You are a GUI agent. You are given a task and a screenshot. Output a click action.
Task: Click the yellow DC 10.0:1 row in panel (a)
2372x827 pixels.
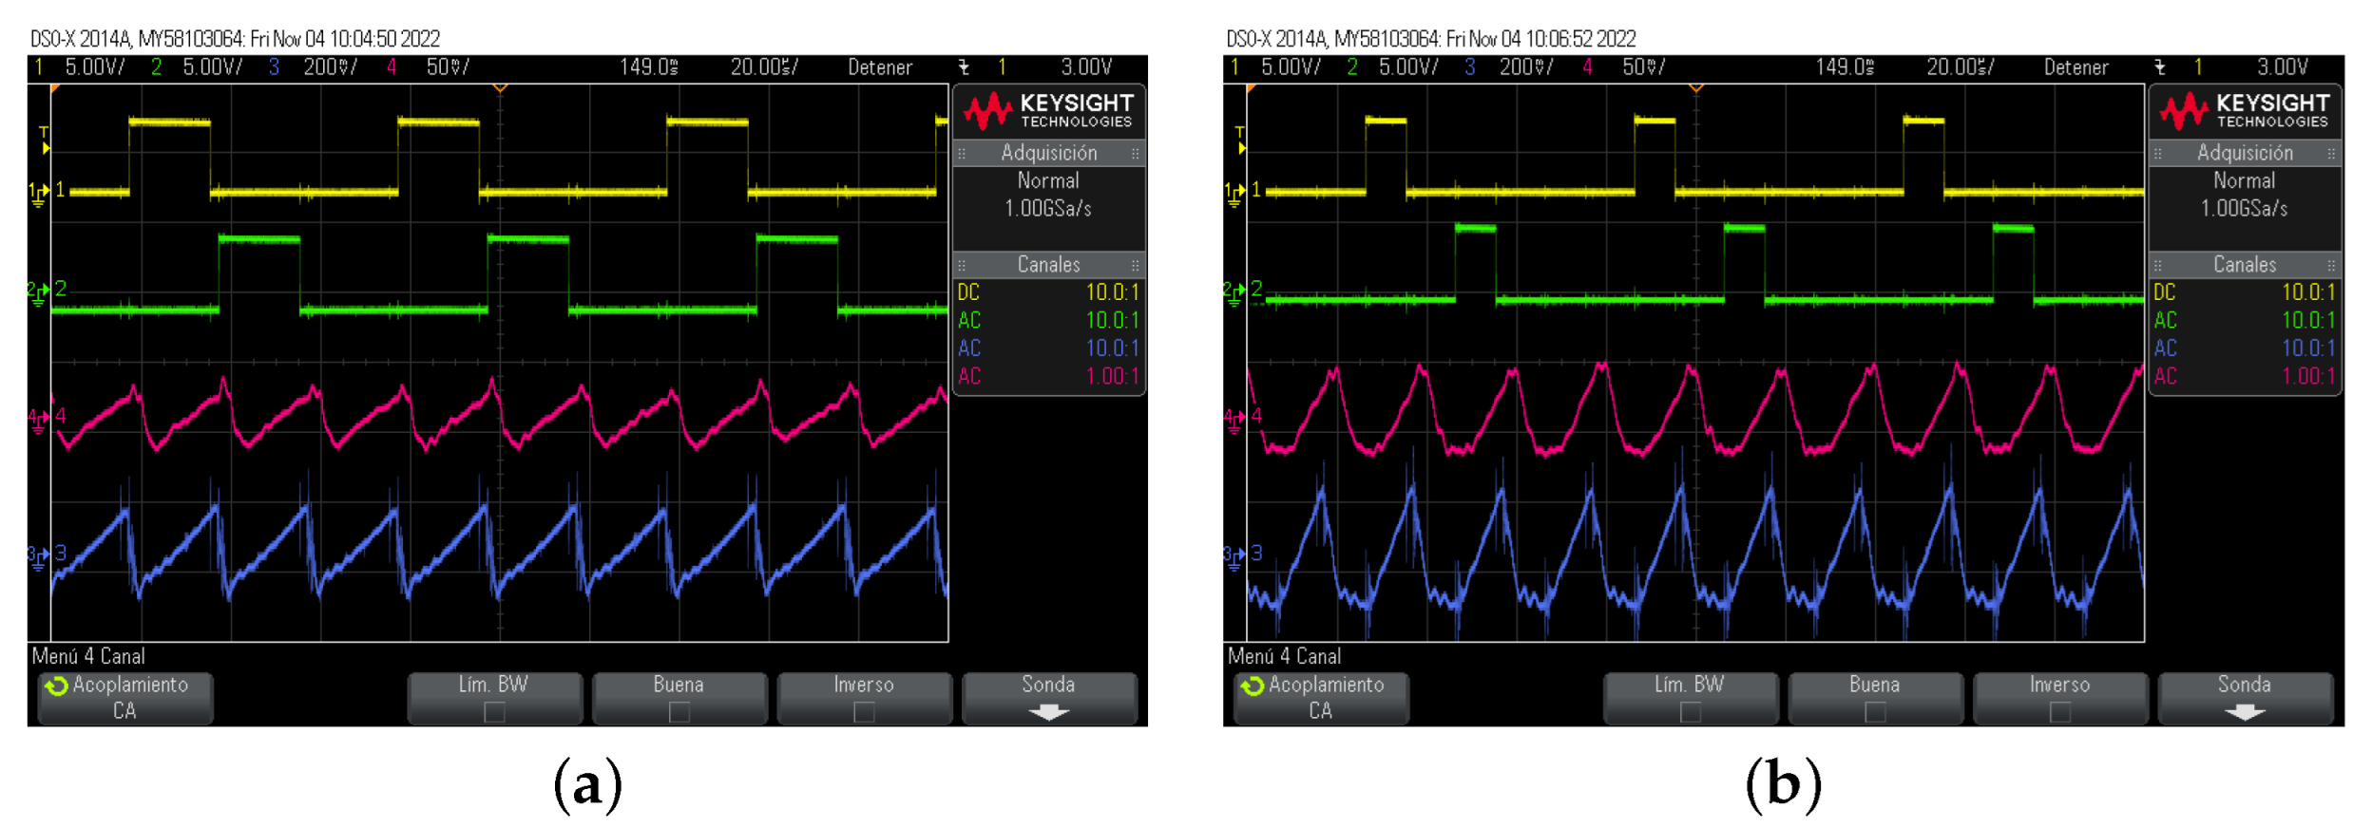(x=1048, y=292)
